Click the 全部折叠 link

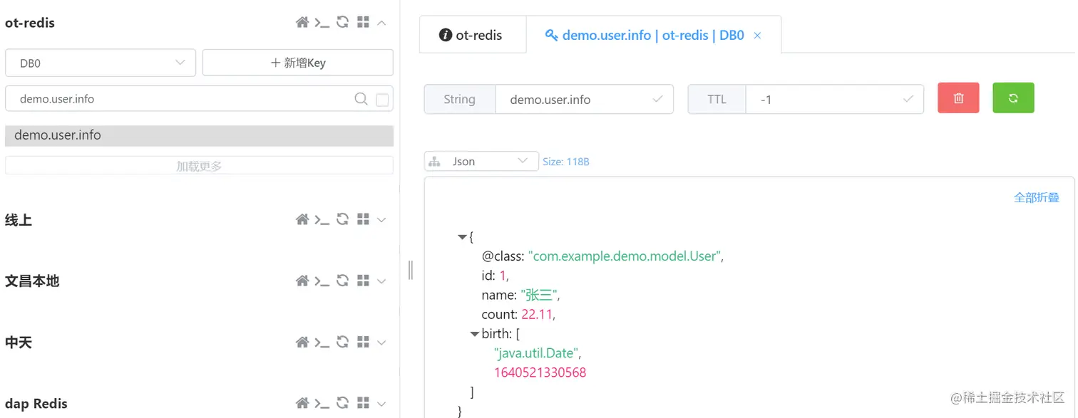[x=1036, y=197]
